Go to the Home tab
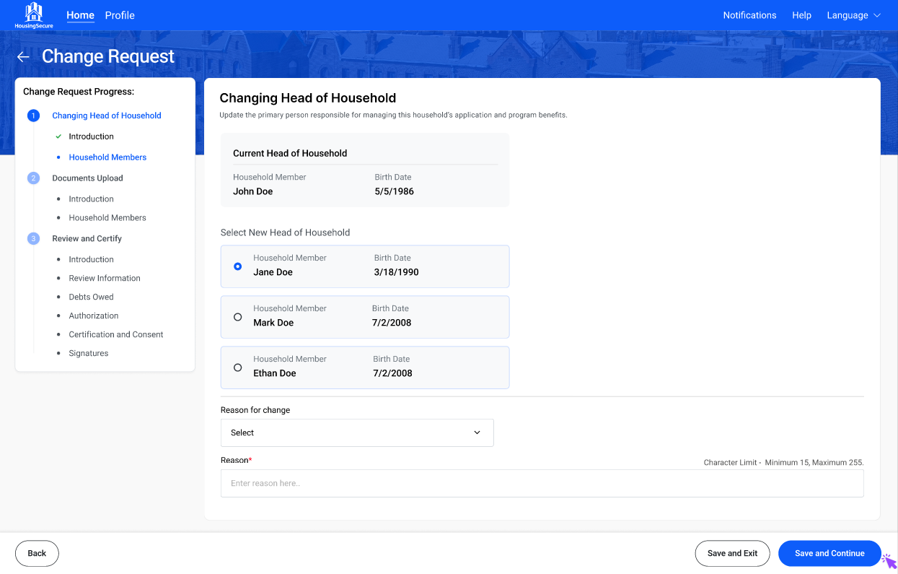898x574 pixels. click(x=80, y=15)
